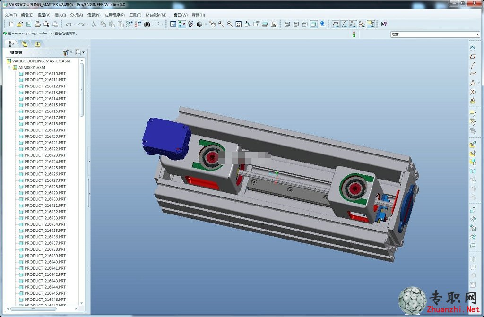Collapse the ASM0001.ASM tree node
Viewport: 484px width, 317px height.
pos(9,67)
